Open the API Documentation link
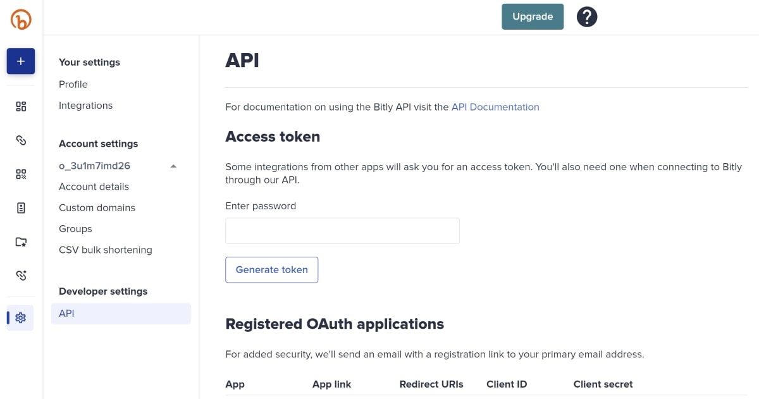 tap(495, 106)
